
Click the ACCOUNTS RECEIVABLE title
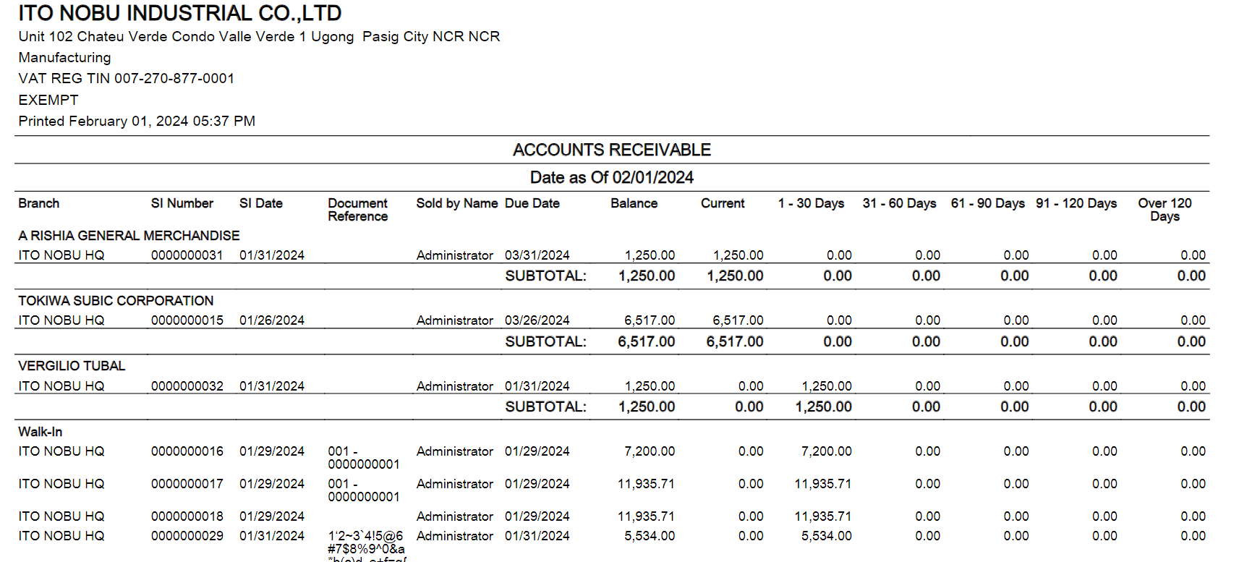[x=612, y=150]
